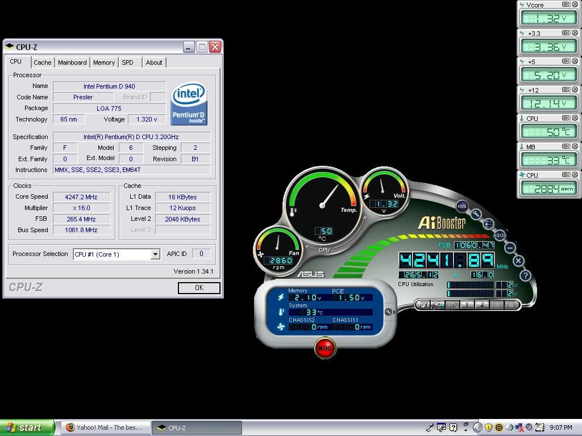Switch to the Cache tab in CPU-Z
This screenshot has width=582, height=436.
pos(42,62)
